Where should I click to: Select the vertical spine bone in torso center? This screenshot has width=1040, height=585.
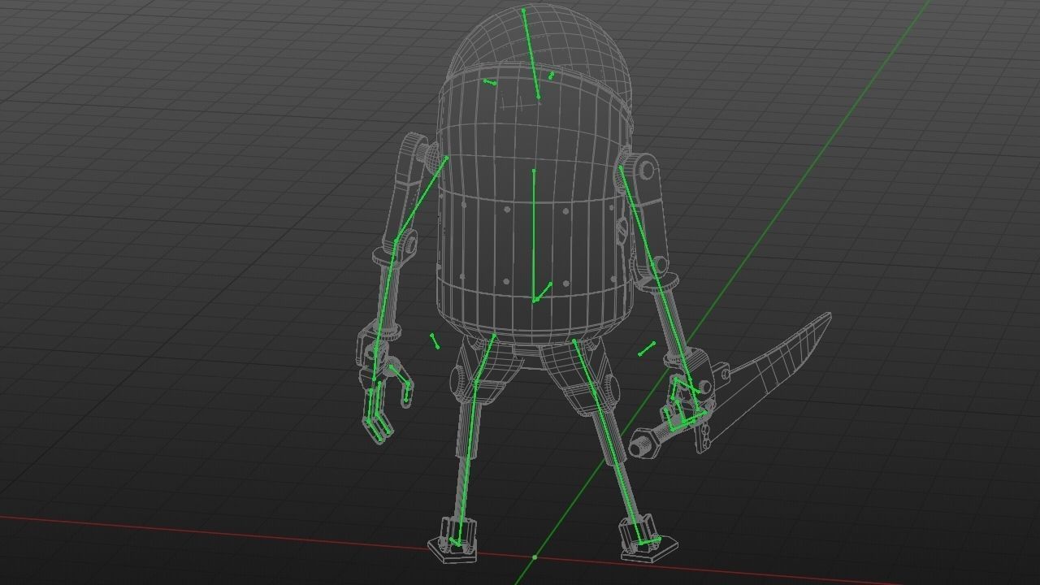coord(534,236)
